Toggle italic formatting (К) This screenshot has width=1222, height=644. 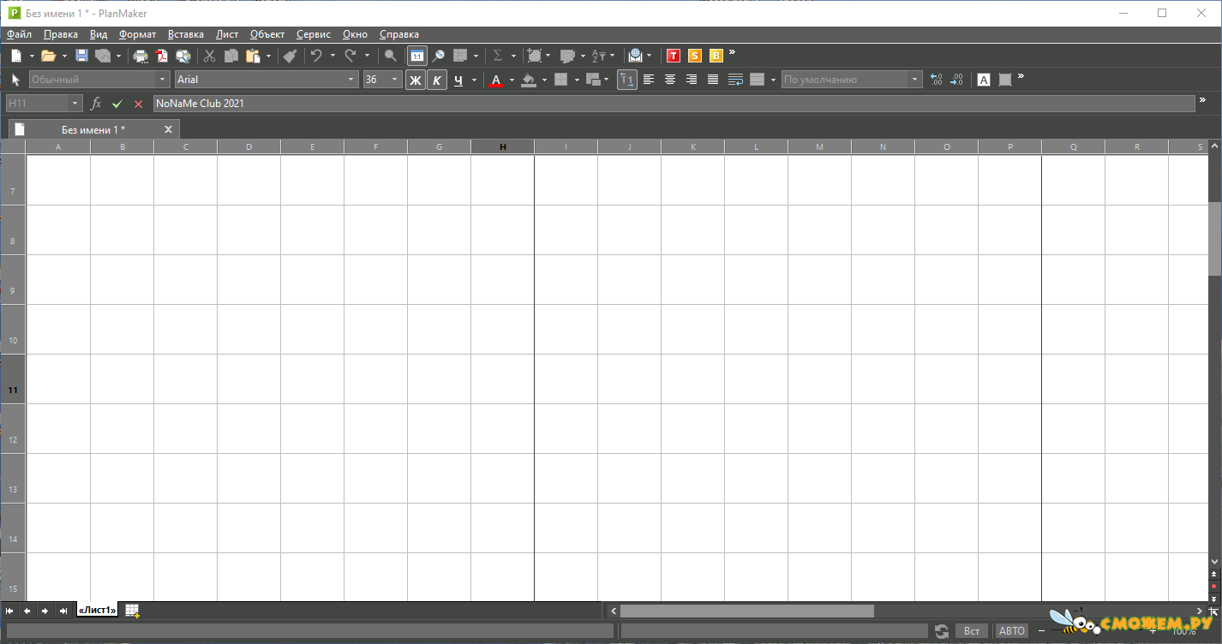click(436, 80)
